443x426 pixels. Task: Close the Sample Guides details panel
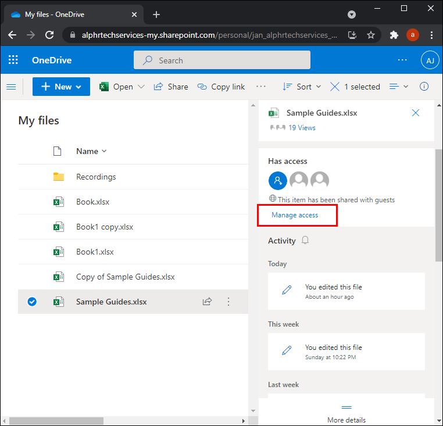pos(416,113)
